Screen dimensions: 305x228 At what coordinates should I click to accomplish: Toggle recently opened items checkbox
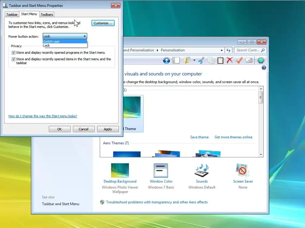tap(13, 59)
